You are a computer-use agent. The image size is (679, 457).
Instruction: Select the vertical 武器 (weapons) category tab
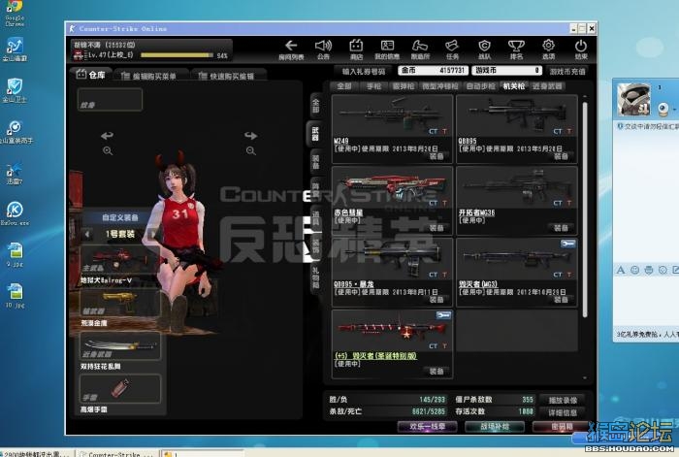pyautogui.click(x=315, y=134)
